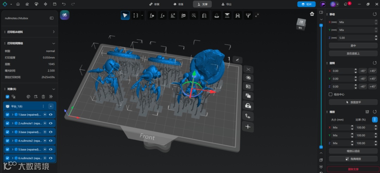Click the auto support sparkle icon
380x173 pixels.
pyautogui.click(x=172, y=15)
